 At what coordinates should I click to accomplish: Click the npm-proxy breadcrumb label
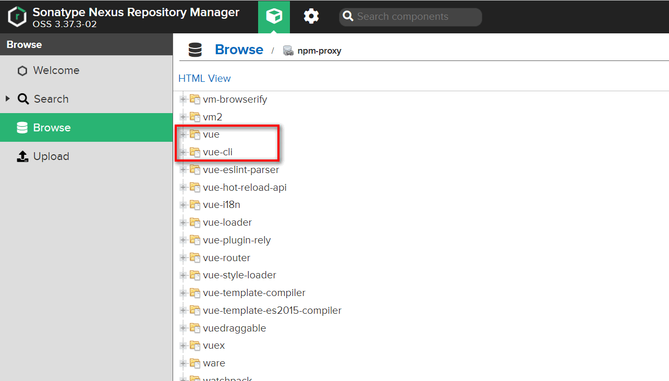pyautogui.click(x=319, y=51)
